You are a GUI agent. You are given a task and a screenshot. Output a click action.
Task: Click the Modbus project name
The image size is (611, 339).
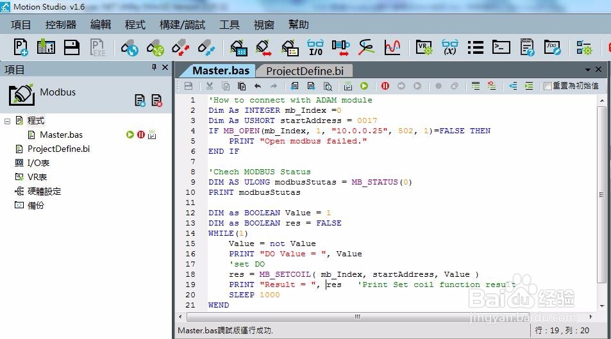click(x=58, y=92)
